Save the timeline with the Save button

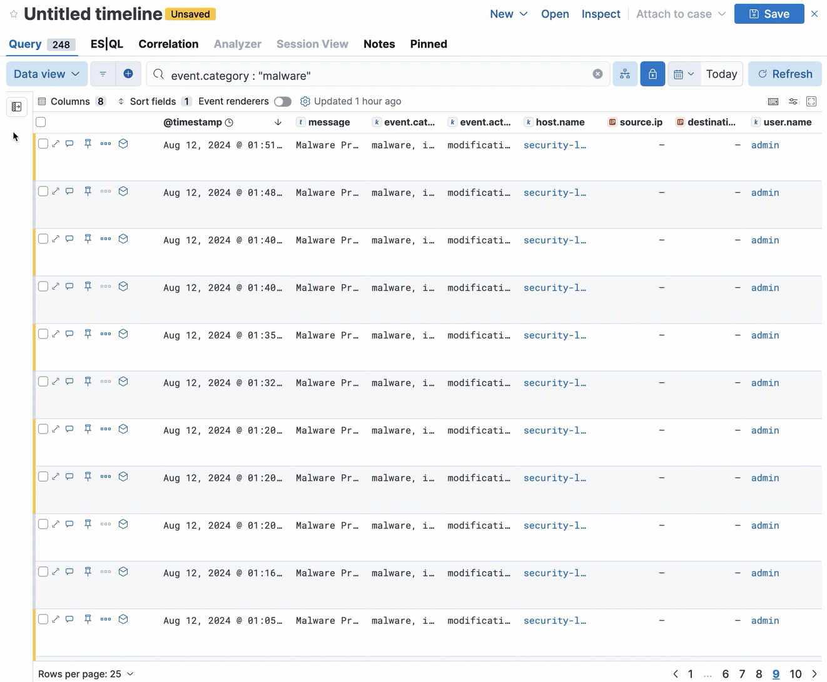click(769, 13)
